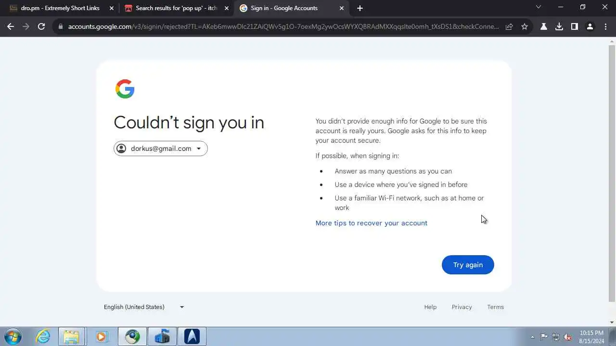Open More tips to recover your account
This screenshot has width=616, height=346.
(x=371, y=223)
